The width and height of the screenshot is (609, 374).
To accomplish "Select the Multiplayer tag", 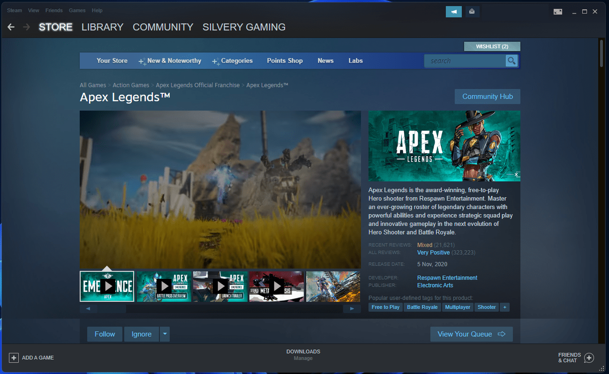I will pyautogui.click(x=458, y=307).
